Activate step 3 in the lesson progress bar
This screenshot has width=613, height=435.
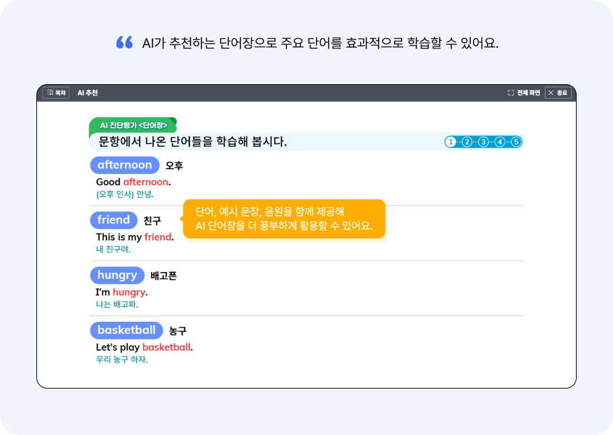click(x=483, y=141)
